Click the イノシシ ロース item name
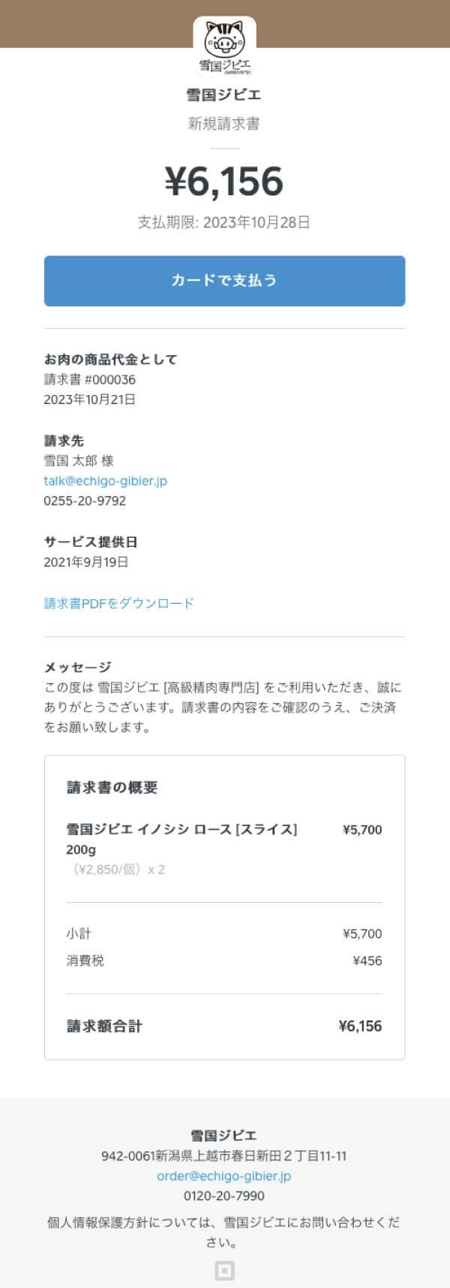 coord(181,830)
